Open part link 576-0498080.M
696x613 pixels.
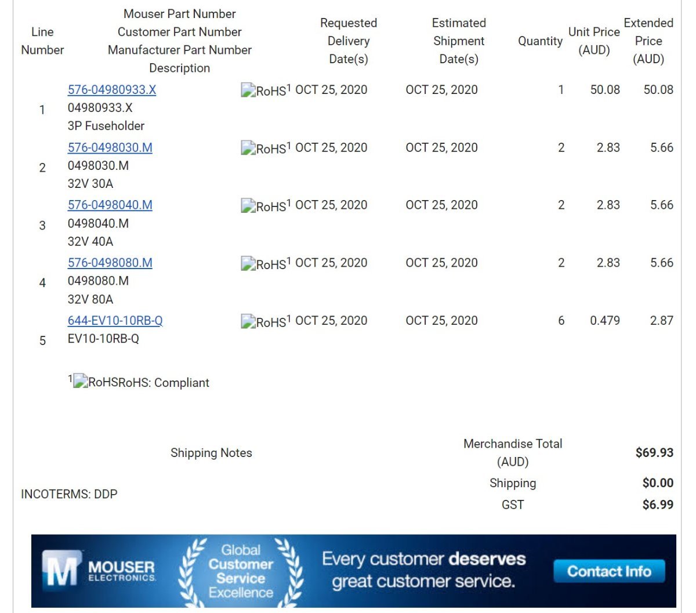tap(110, 263)
